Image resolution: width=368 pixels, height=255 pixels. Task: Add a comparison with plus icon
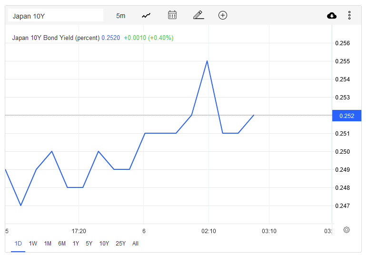(223, 15)
